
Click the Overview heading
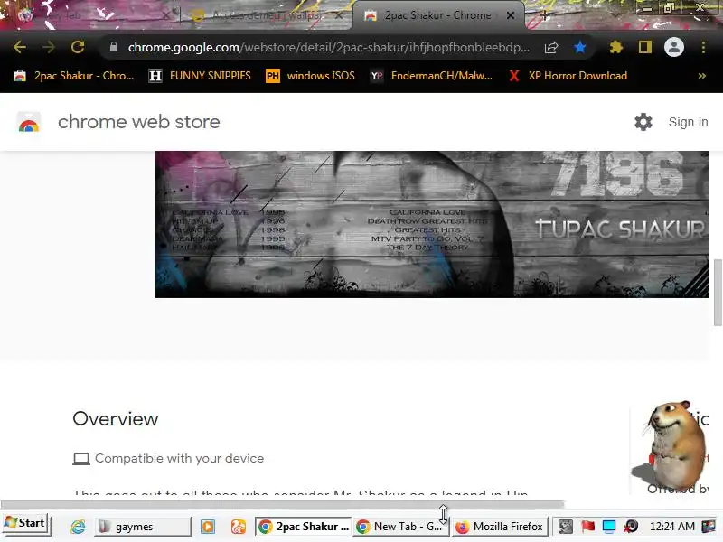(x=116, y=419)
